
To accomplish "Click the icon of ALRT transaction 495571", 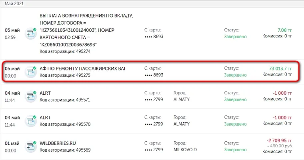I will coord(30,96).
